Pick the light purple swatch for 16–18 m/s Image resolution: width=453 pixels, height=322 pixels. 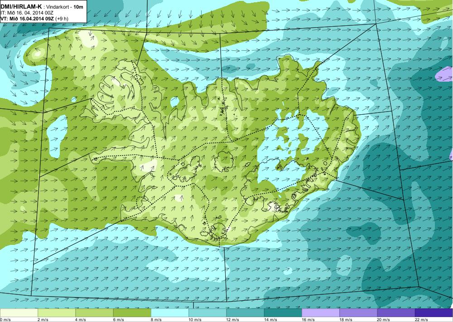(321, 313)
